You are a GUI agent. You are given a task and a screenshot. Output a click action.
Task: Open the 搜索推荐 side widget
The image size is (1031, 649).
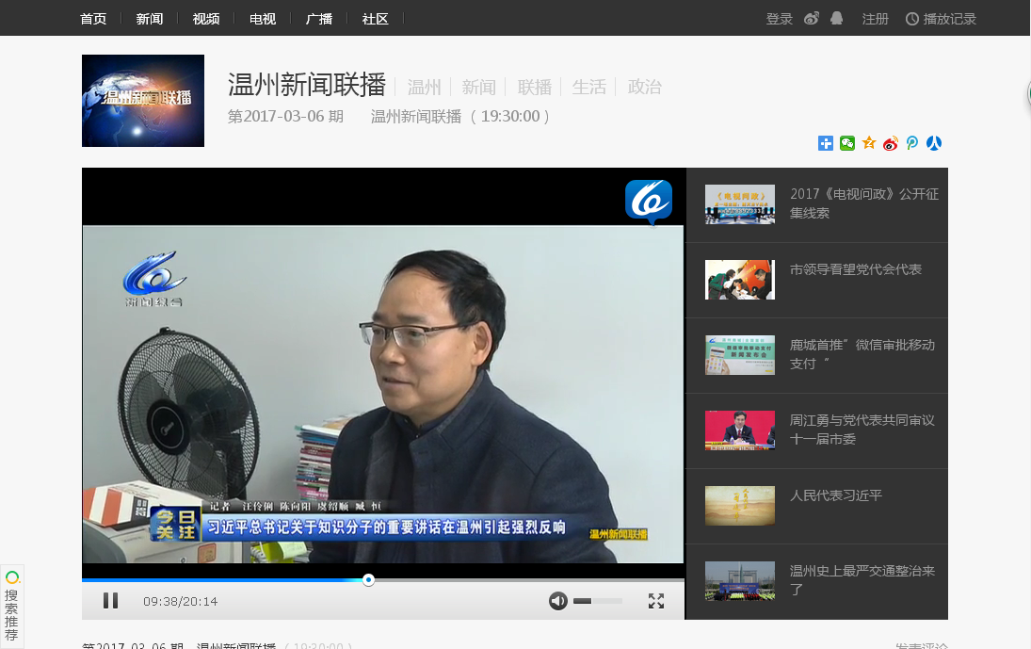point(12,607)
